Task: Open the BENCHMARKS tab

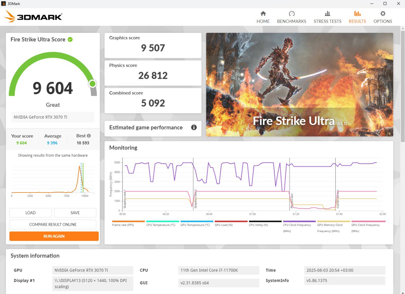Action: 292,17
